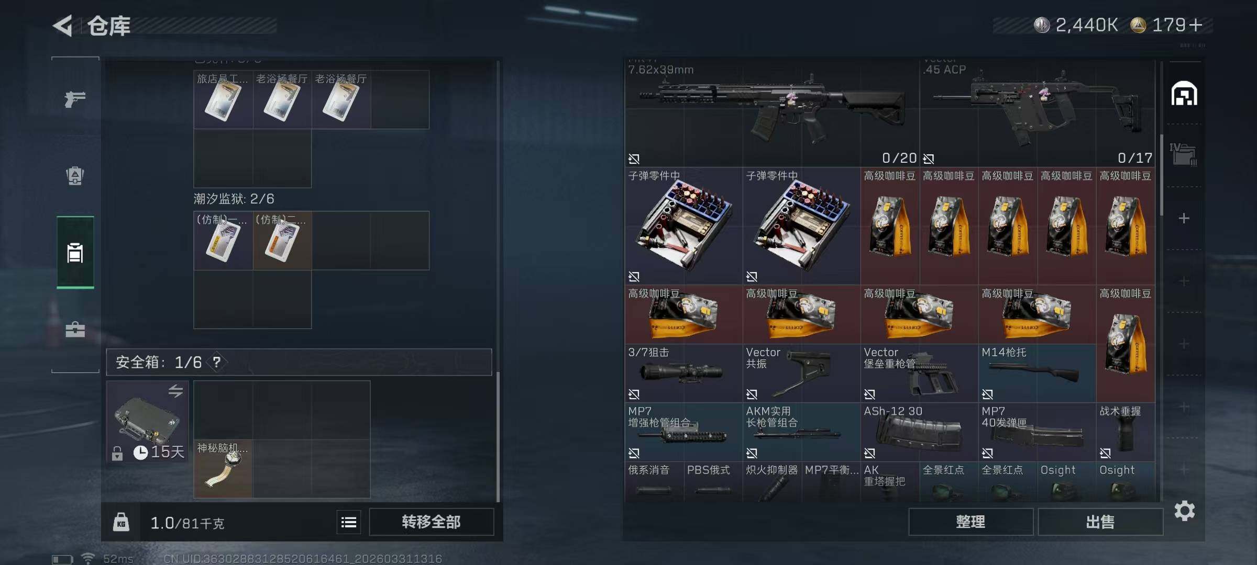The height and width of the screenshot is (565, 1257).
Task: Expand the 安全箱 1/6 section header
Action: coord(299,362)
